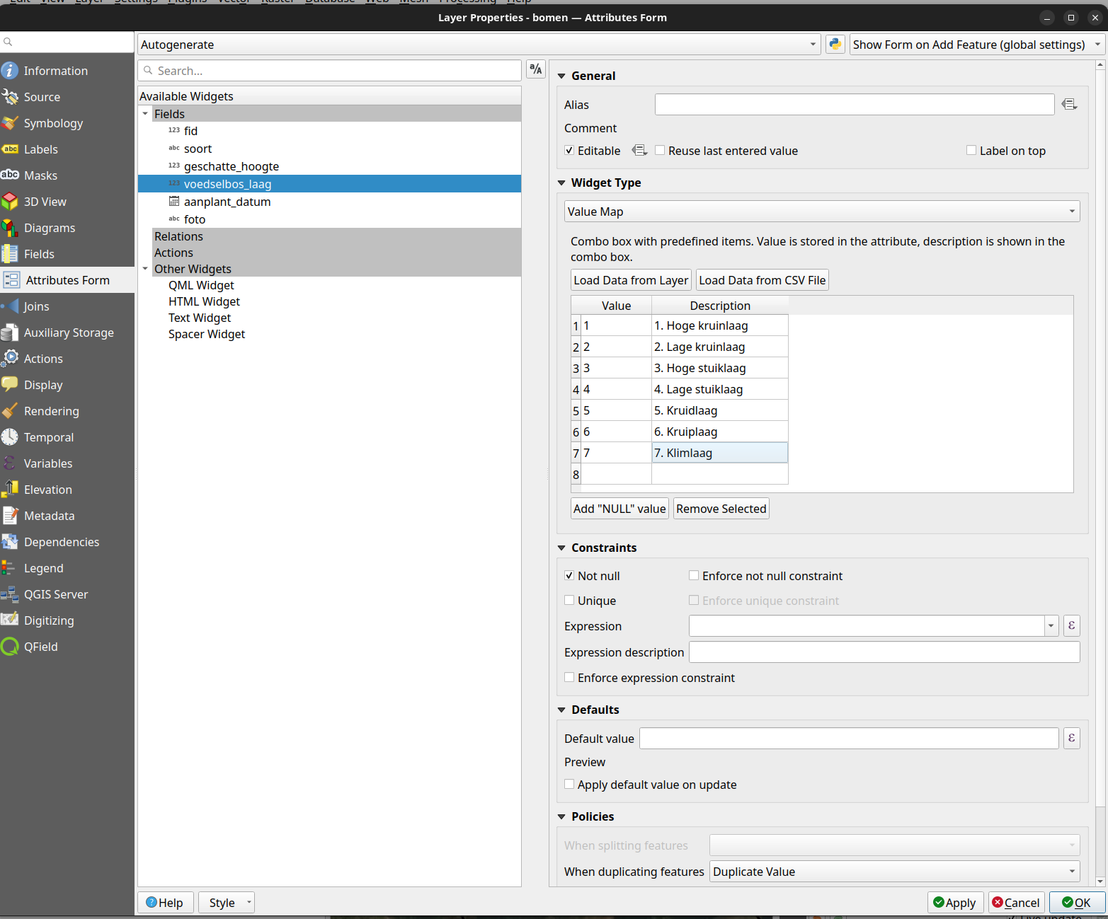
Task: Open the Autogenerate form layout dropdown
Action: [x=479, y=45]
